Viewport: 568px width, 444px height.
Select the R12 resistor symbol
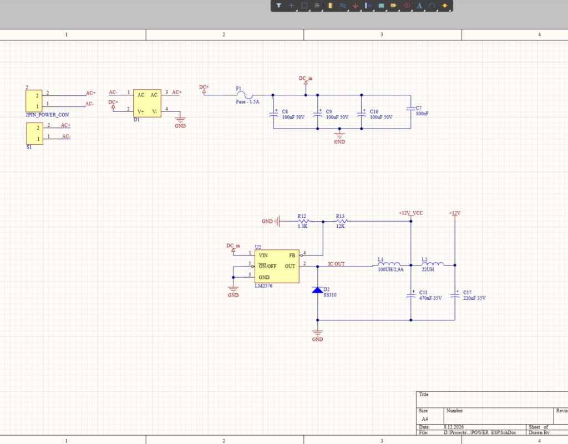(x=303, y=221)
